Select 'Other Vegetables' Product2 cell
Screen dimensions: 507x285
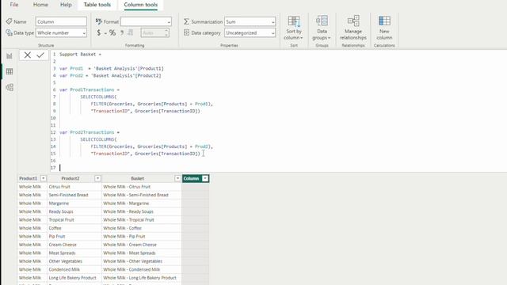(x=74, y=261)
